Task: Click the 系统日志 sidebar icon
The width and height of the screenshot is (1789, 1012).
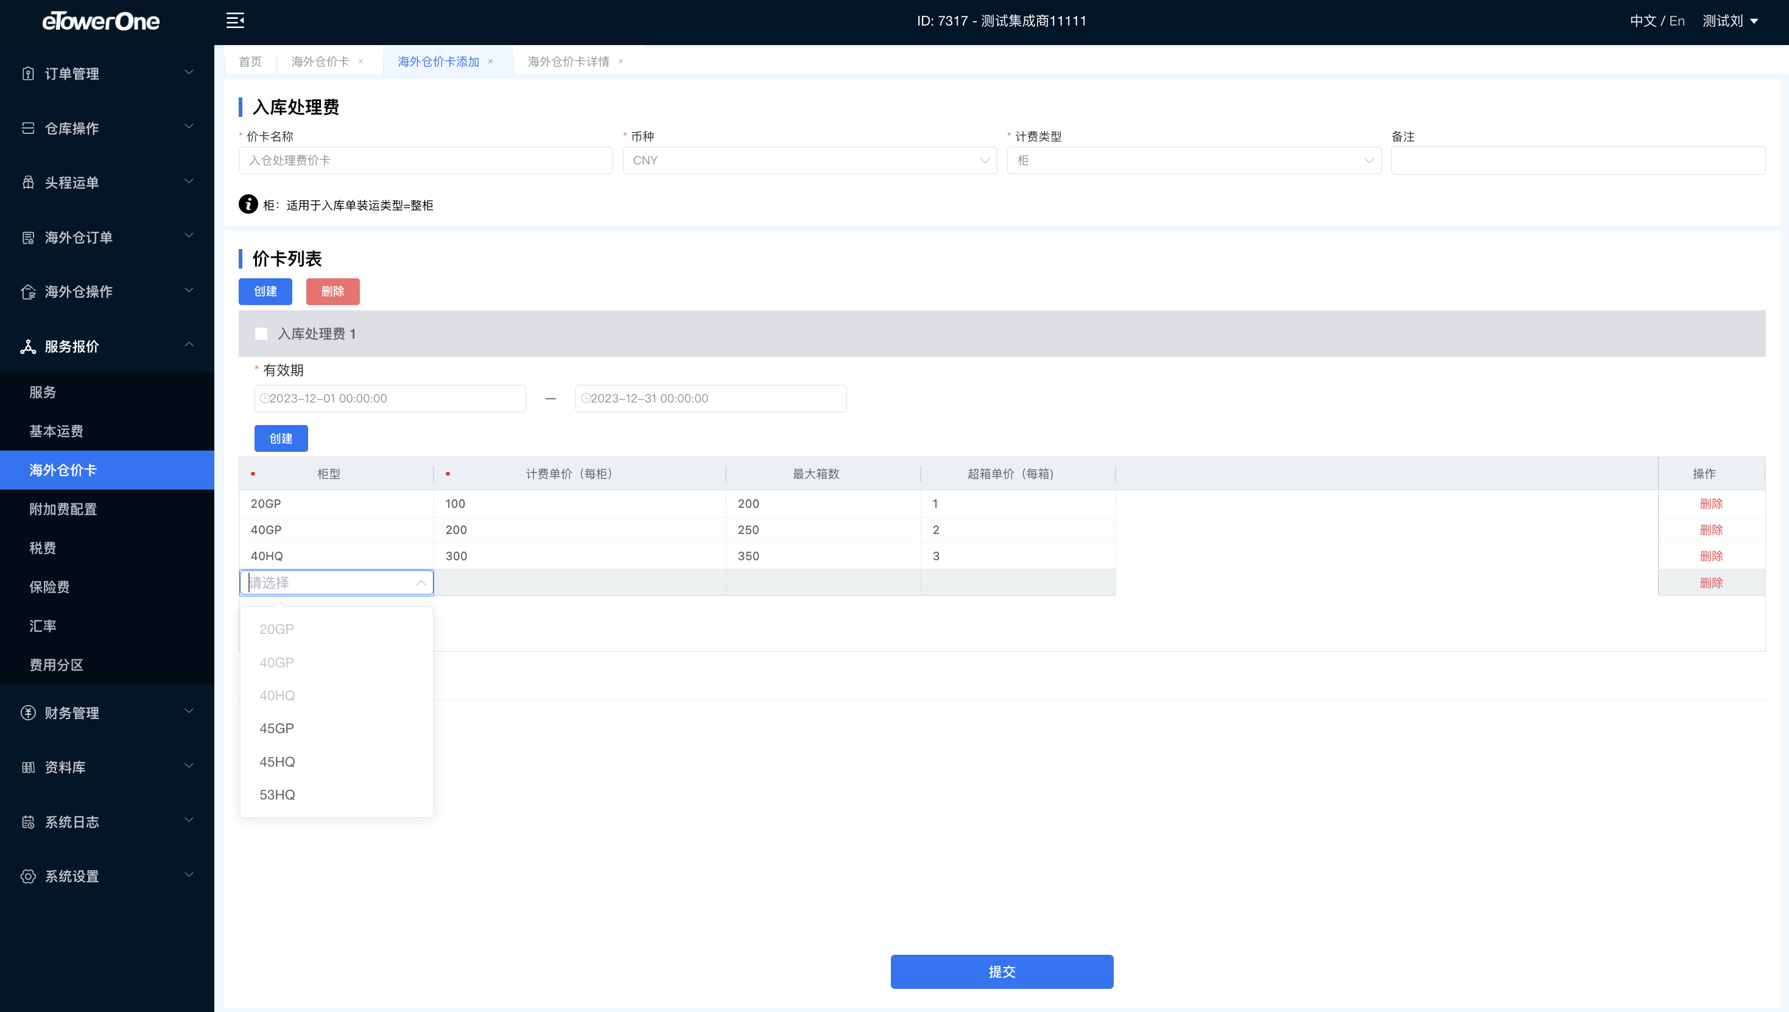Action: [28, 822]
